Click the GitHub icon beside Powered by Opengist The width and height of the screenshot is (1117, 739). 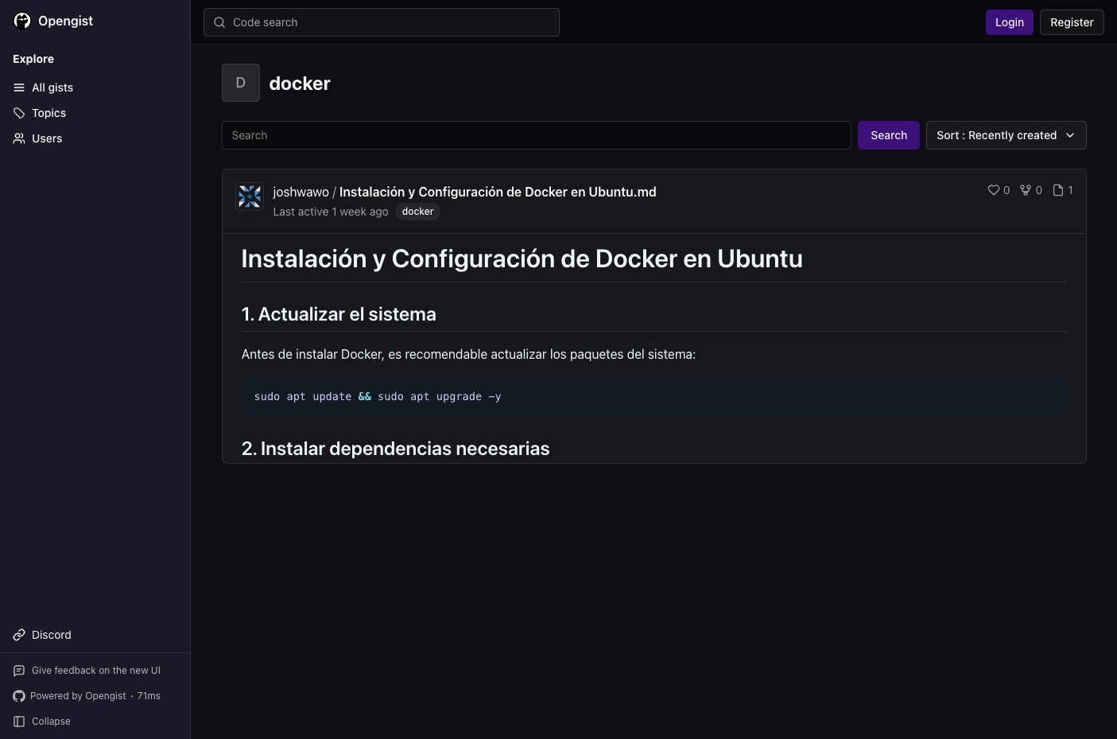(19, 696)
